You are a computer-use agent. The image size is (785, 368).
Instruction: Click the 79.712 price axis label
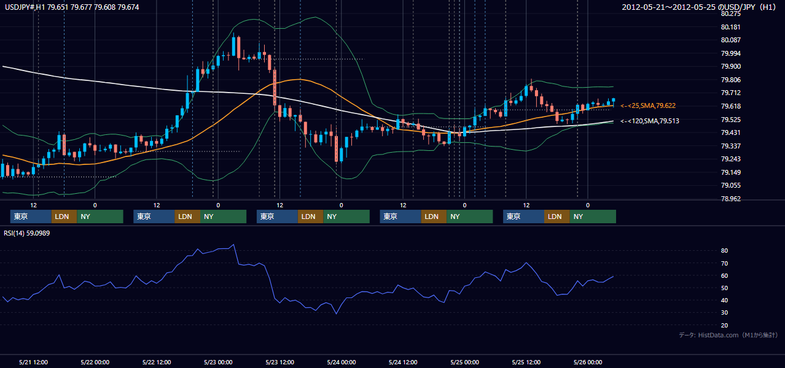(731, 93)
